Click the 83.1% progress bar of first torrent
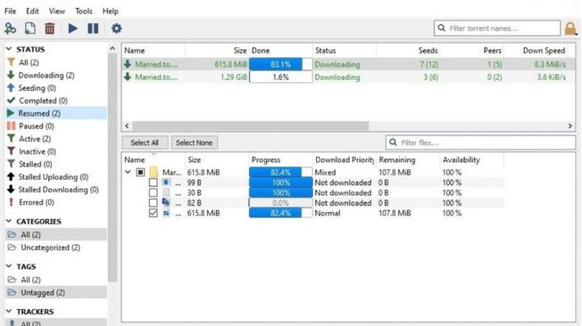Viewport: 582px width, 326px height. click(280, 64)
